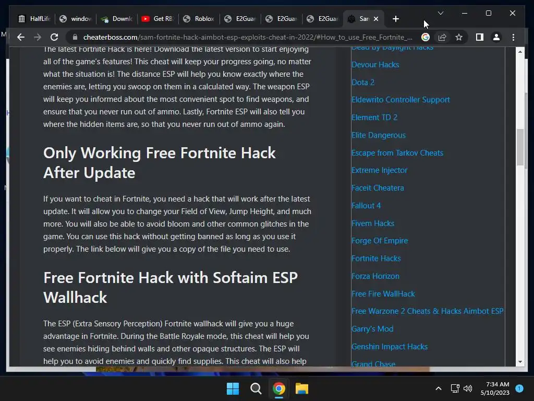Open the tab search chevron
The height and width of the screenshot is (401, 534).
pos(440,13)
